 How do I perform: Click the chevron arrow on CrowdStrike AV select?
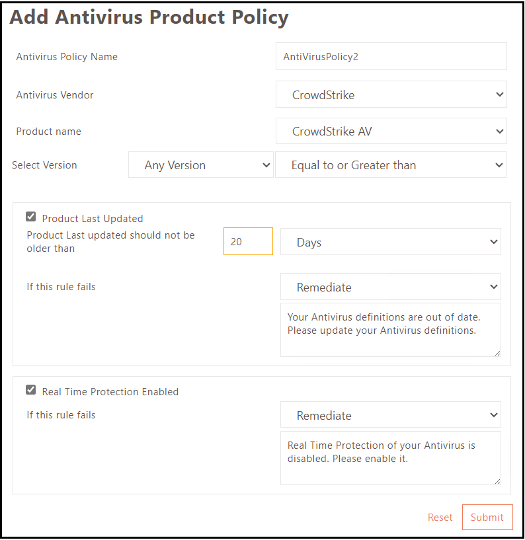pos(499,132)
